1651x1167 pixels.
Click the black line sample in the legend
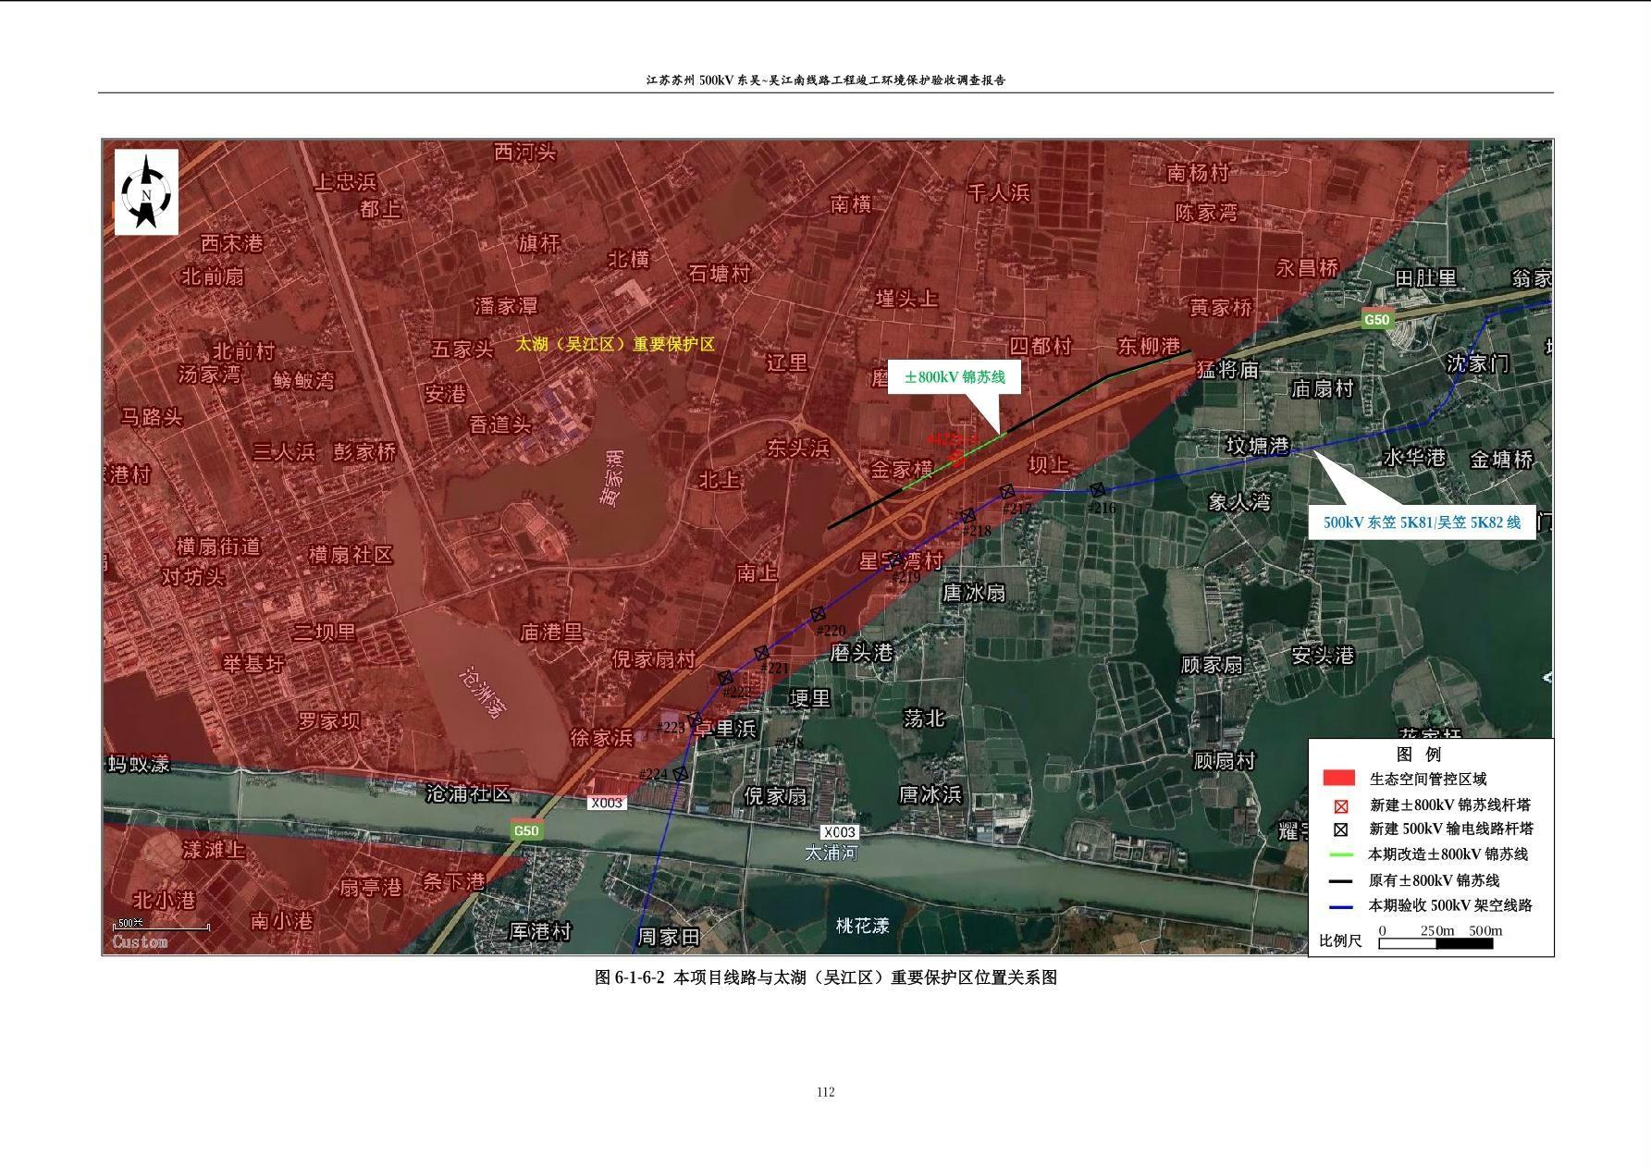(1340, 881)
